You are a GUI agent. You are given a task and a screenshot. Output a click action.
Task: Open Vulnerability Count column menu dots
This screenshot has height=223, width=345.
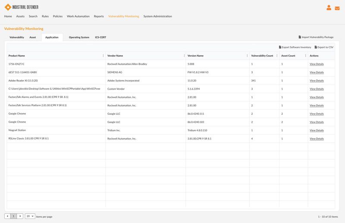click(277, 56)
